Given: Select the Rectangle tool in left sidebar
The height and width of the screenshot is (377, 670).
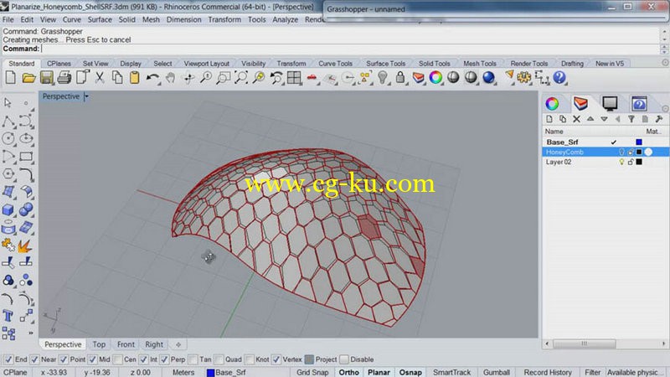Looking at the screenshot, I should coord(26,157).
